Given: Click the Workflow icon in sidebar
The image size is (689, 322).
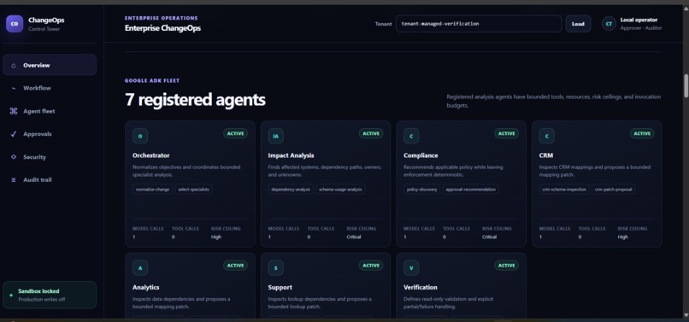Looking at the screenshot, I should coord(14,88).
